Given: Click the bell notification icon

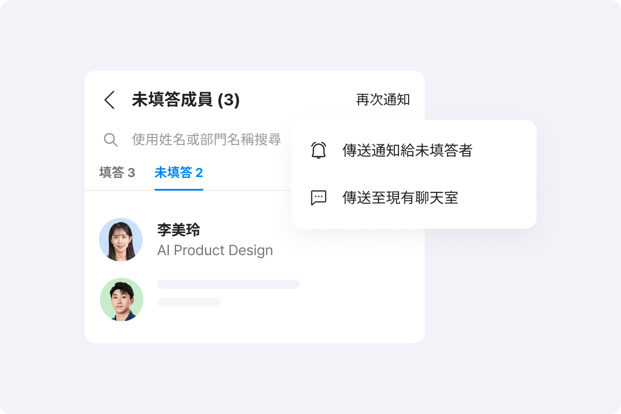Looking at the screenshot, I should pyautogui.click(x=319, y=150).
